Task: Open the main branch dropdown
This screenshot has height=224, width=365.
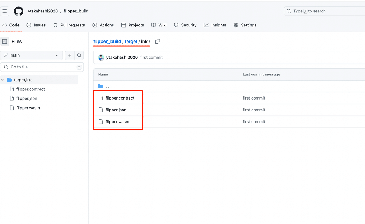Action: click(x=31, y=55)
